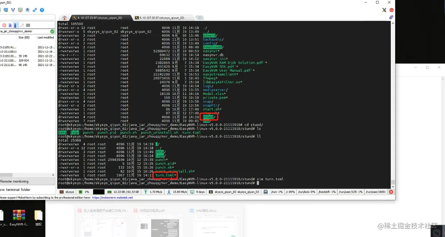The height and width of the screenshot is (237, 445).
Task: Click the blue info icon in SFTP toolbar
Action: pos(15,25)
